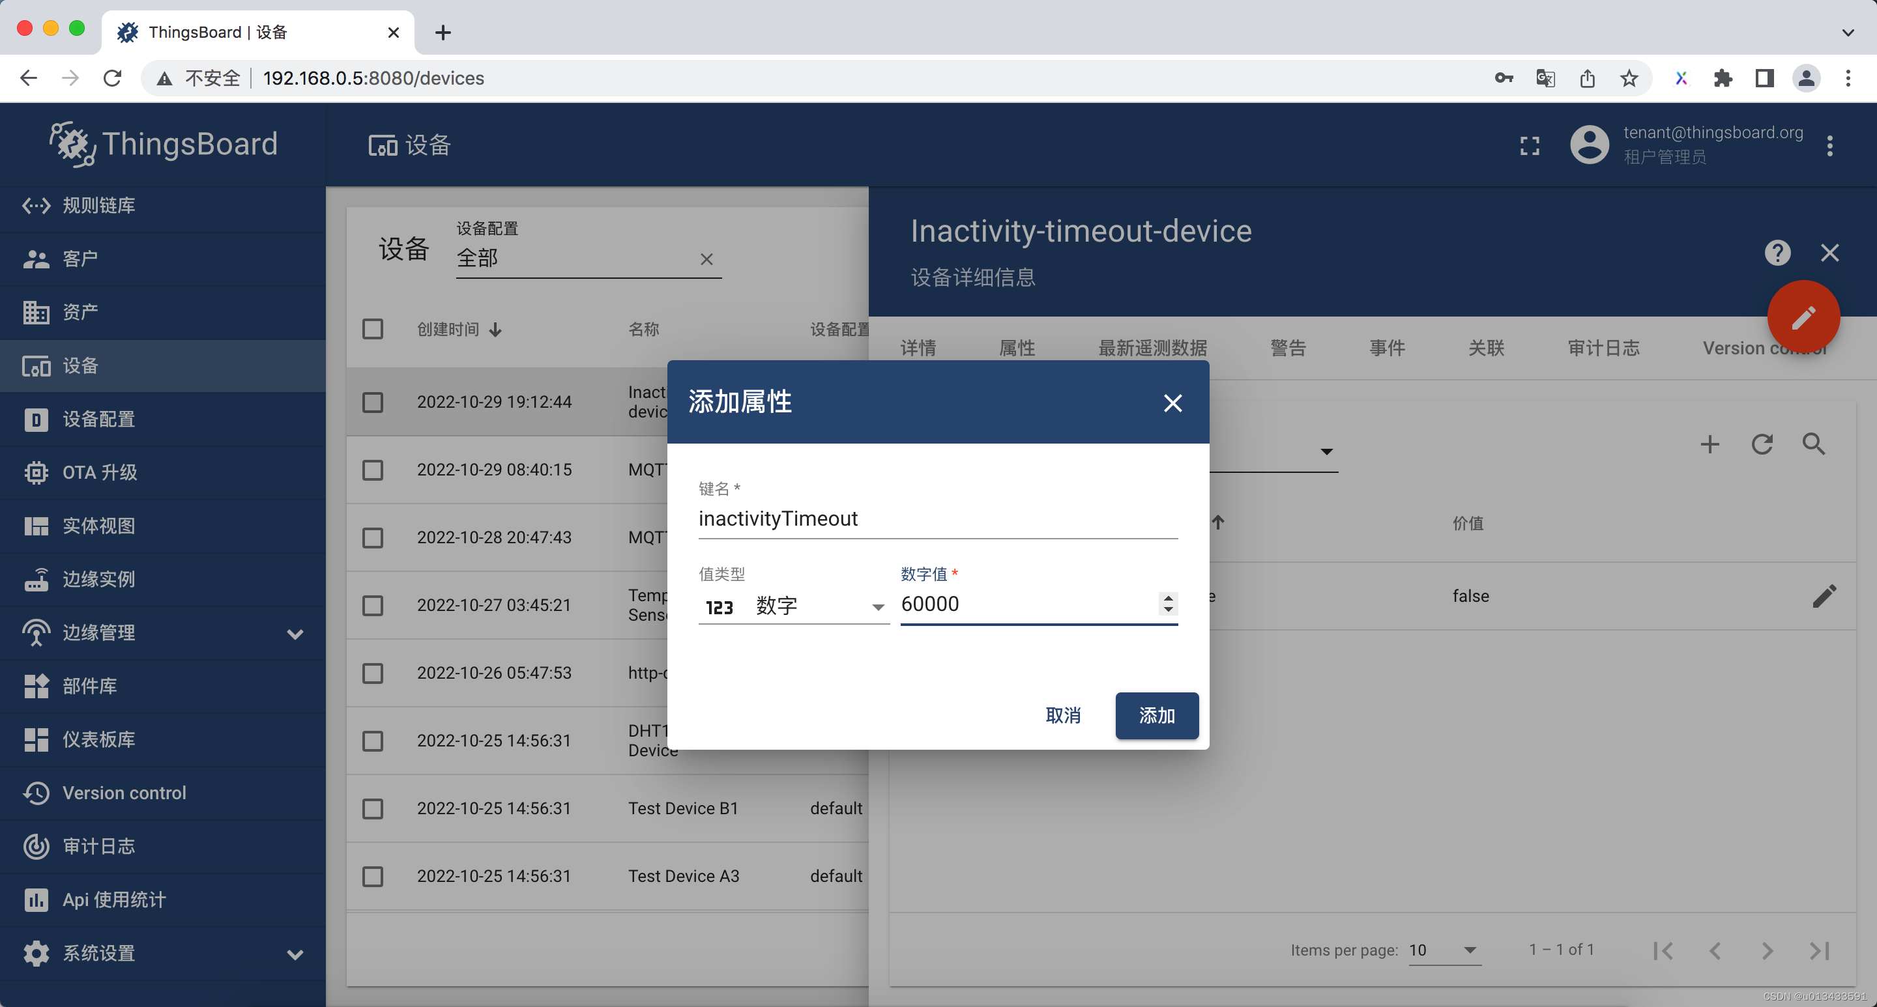The width and height of the screenshot is (1877, 1007).
Task: Check the 2022-10-26 05:47:53 device row
Action: tap(372, 673)
